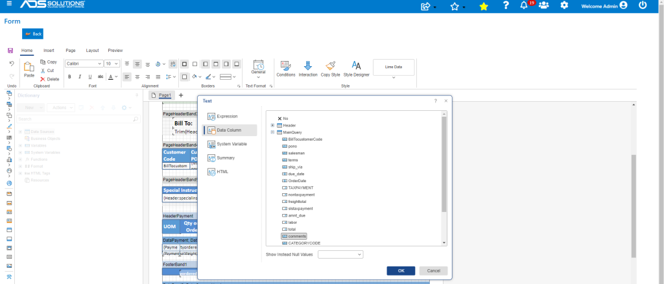Click Cancel in the Text dialog
Image resolution: width=664 pixels, height=284 pixels.
[x=434, y=271]
